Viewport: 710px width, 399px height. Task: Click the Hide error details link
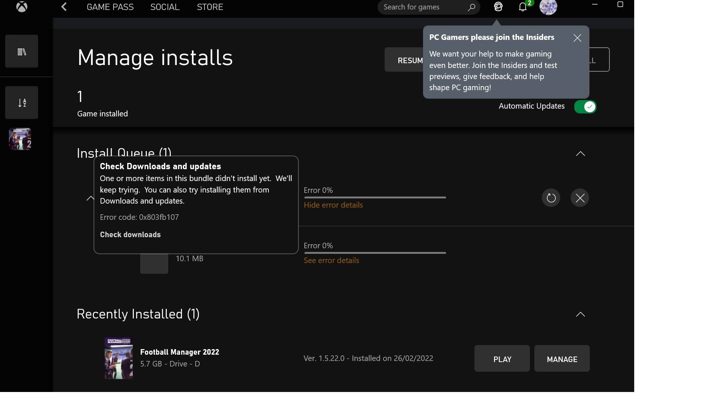pos(333,205)
